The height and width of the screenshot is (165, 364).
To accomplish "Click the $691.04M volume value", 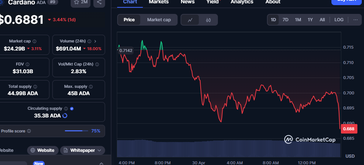I will pos(68,49).
